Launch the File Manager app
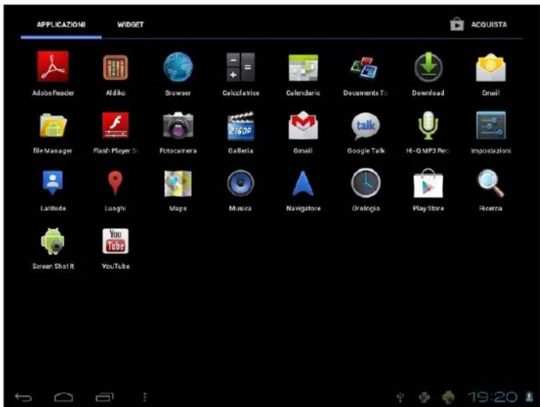This screenshot has width=540, height=407. [x=52, y=125]
